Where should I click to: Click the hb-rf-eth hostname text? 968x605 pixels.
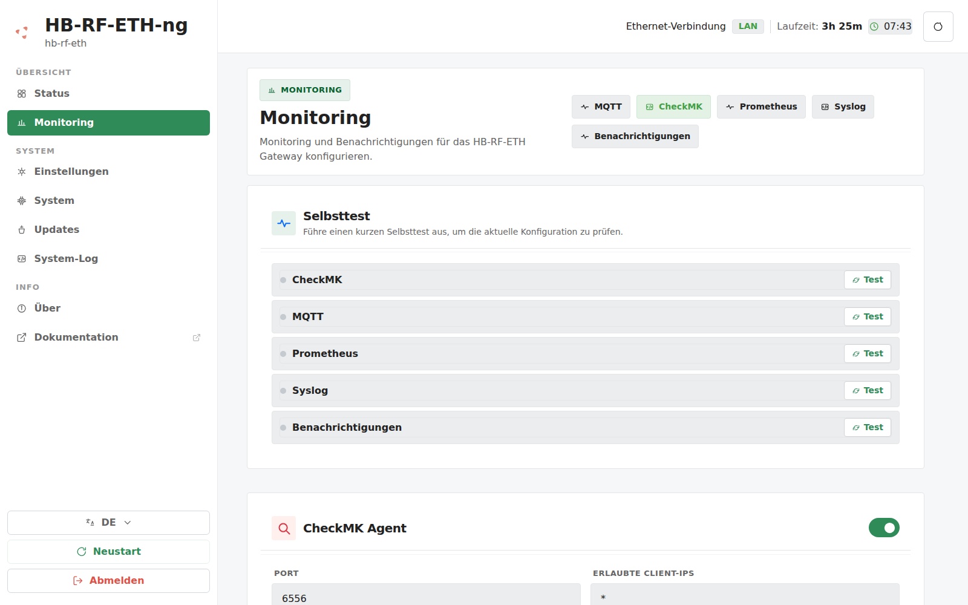65,44
